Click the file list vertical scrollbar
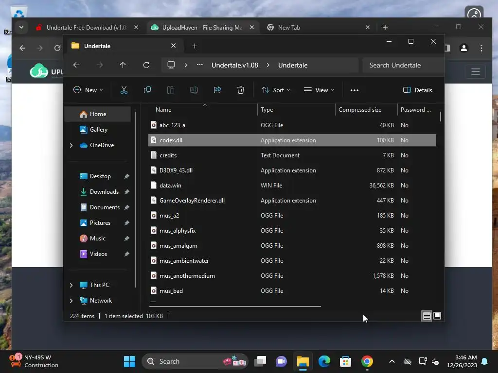This screenshot has width=498, height=373. pos(441,117)
